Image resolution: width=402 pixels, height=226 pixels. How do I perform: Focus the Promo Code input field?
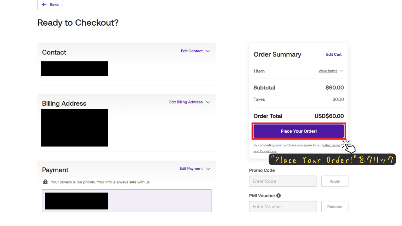pos(283,181)
